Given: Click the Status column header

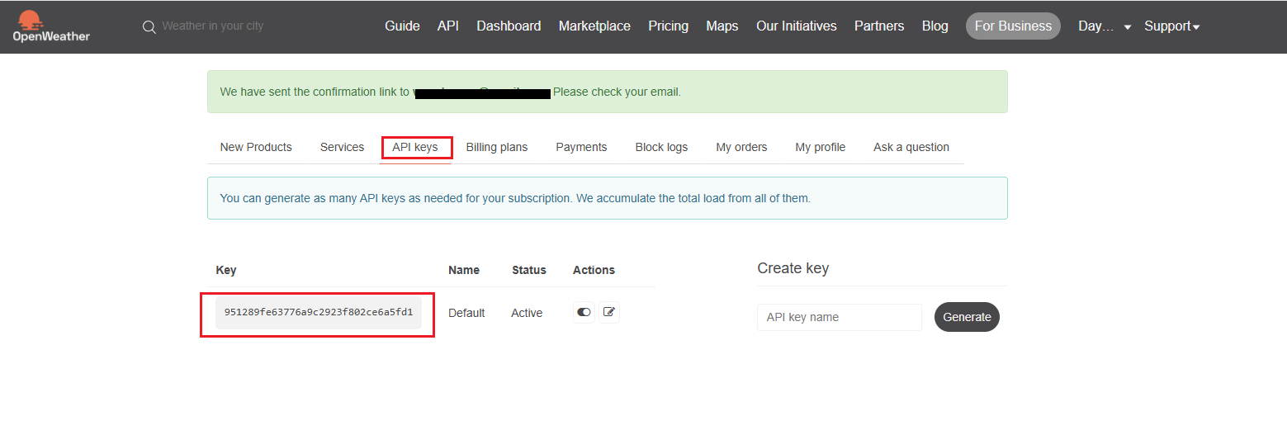Looking at the screenshot, I should pyautogui.click(x=529, y=270).
